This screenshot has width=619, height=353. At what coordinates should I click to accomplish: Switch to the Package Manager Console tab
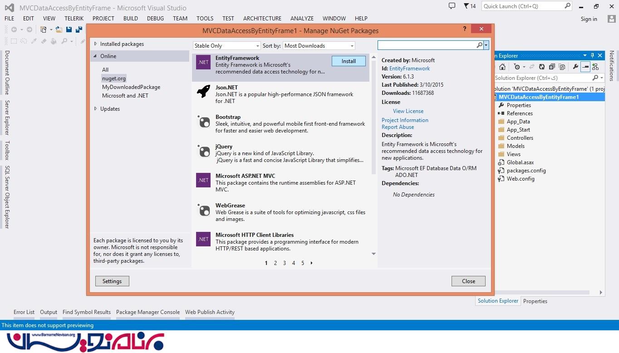click(148, 312)
